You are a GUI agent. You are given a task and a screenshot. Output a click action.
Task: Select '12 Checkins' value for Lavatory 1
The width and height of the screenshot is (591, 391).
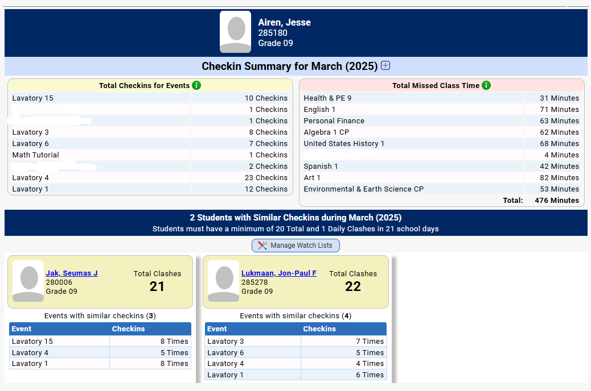(x=266, y=189)
